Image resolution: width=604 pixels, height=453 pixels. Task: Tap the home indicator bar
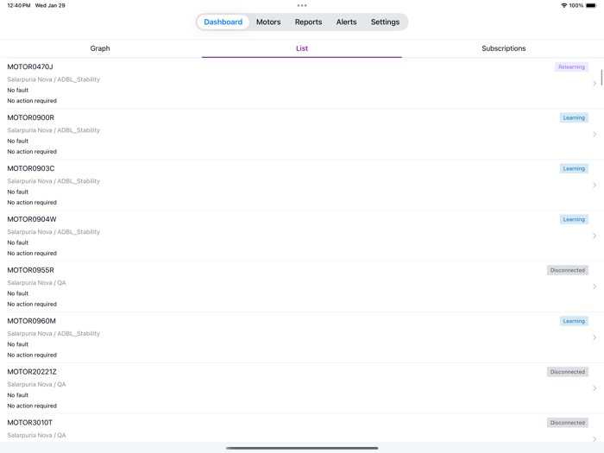point(302,448)
